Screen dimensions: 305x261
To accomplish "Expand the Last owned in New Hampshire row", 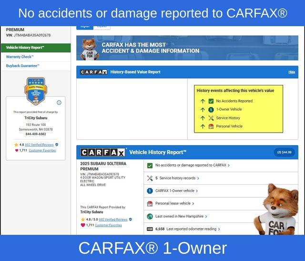I will [x=206, y=216].
